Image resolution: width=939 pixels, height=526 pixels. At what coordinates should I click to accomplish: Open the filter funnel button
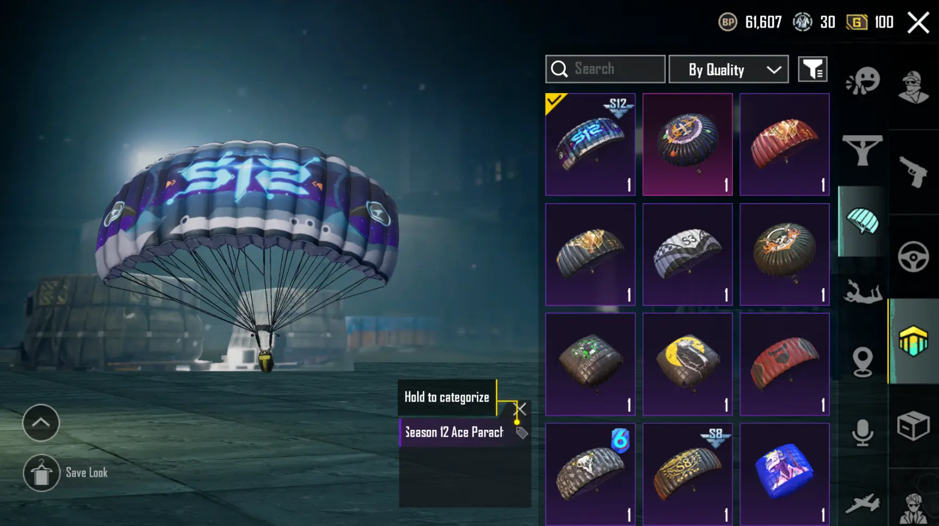(x=812, y=69)
